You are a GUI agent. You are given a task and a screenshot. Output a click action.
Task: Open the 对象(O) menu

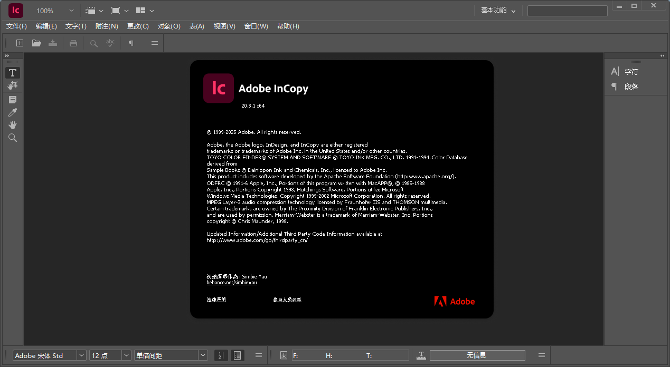pyautogui.click(x=169, y=26)
